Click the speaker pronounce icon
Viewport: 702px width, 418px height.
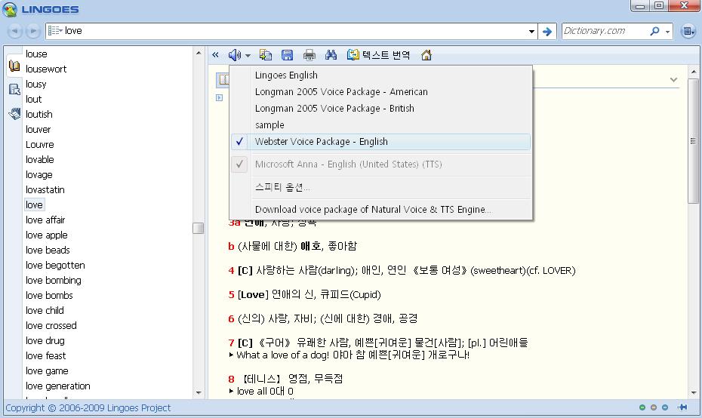coord(235,55)
